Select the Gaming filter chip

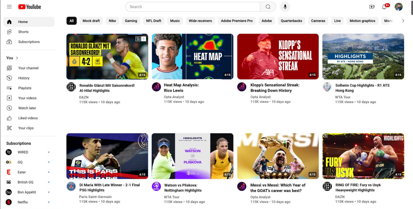(x=131, y=21)
